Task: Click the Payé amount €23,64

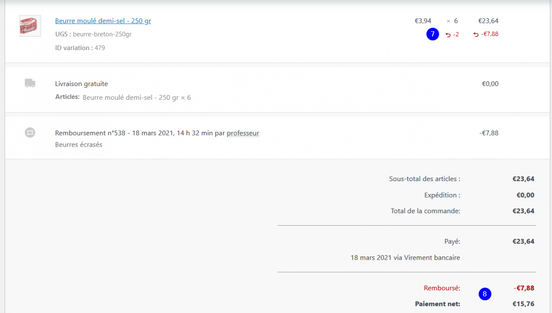Action: point(523,241)
